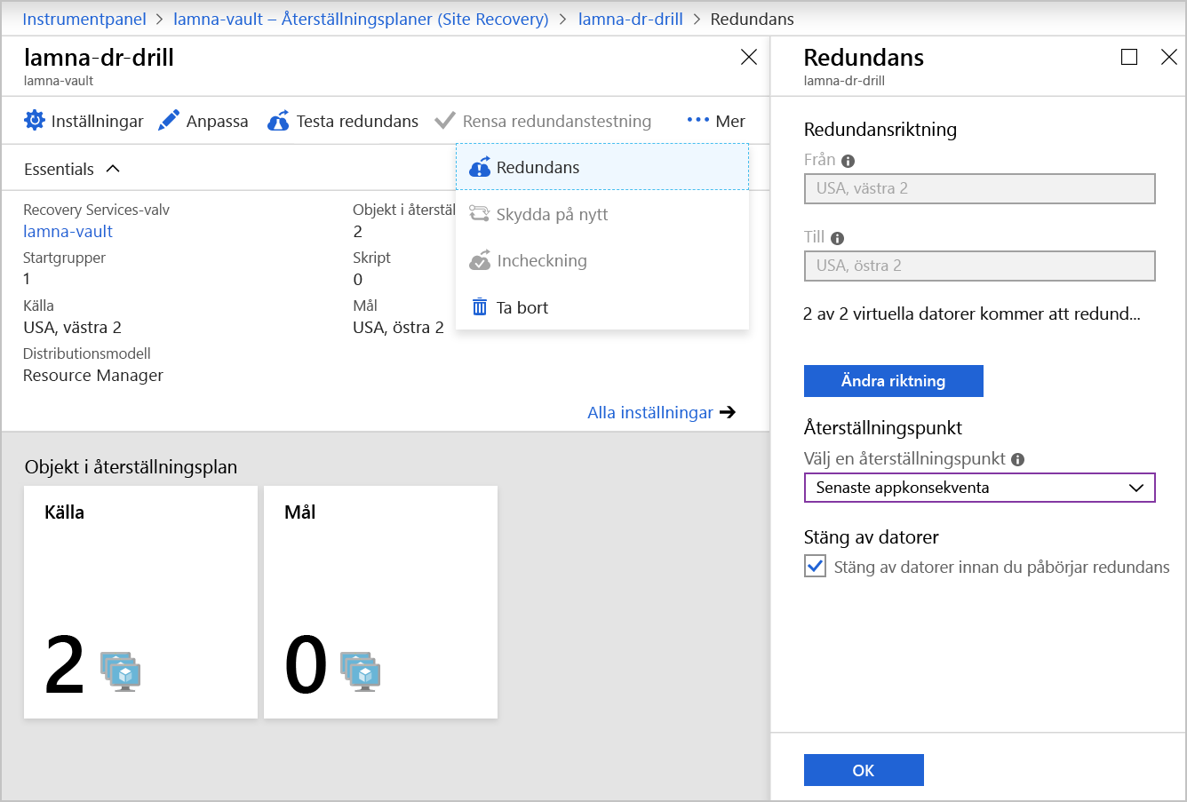The height and width of the screenshot is (802, 1187).
Task: Open the Mål tile
Action: click(x=380, y=602)
